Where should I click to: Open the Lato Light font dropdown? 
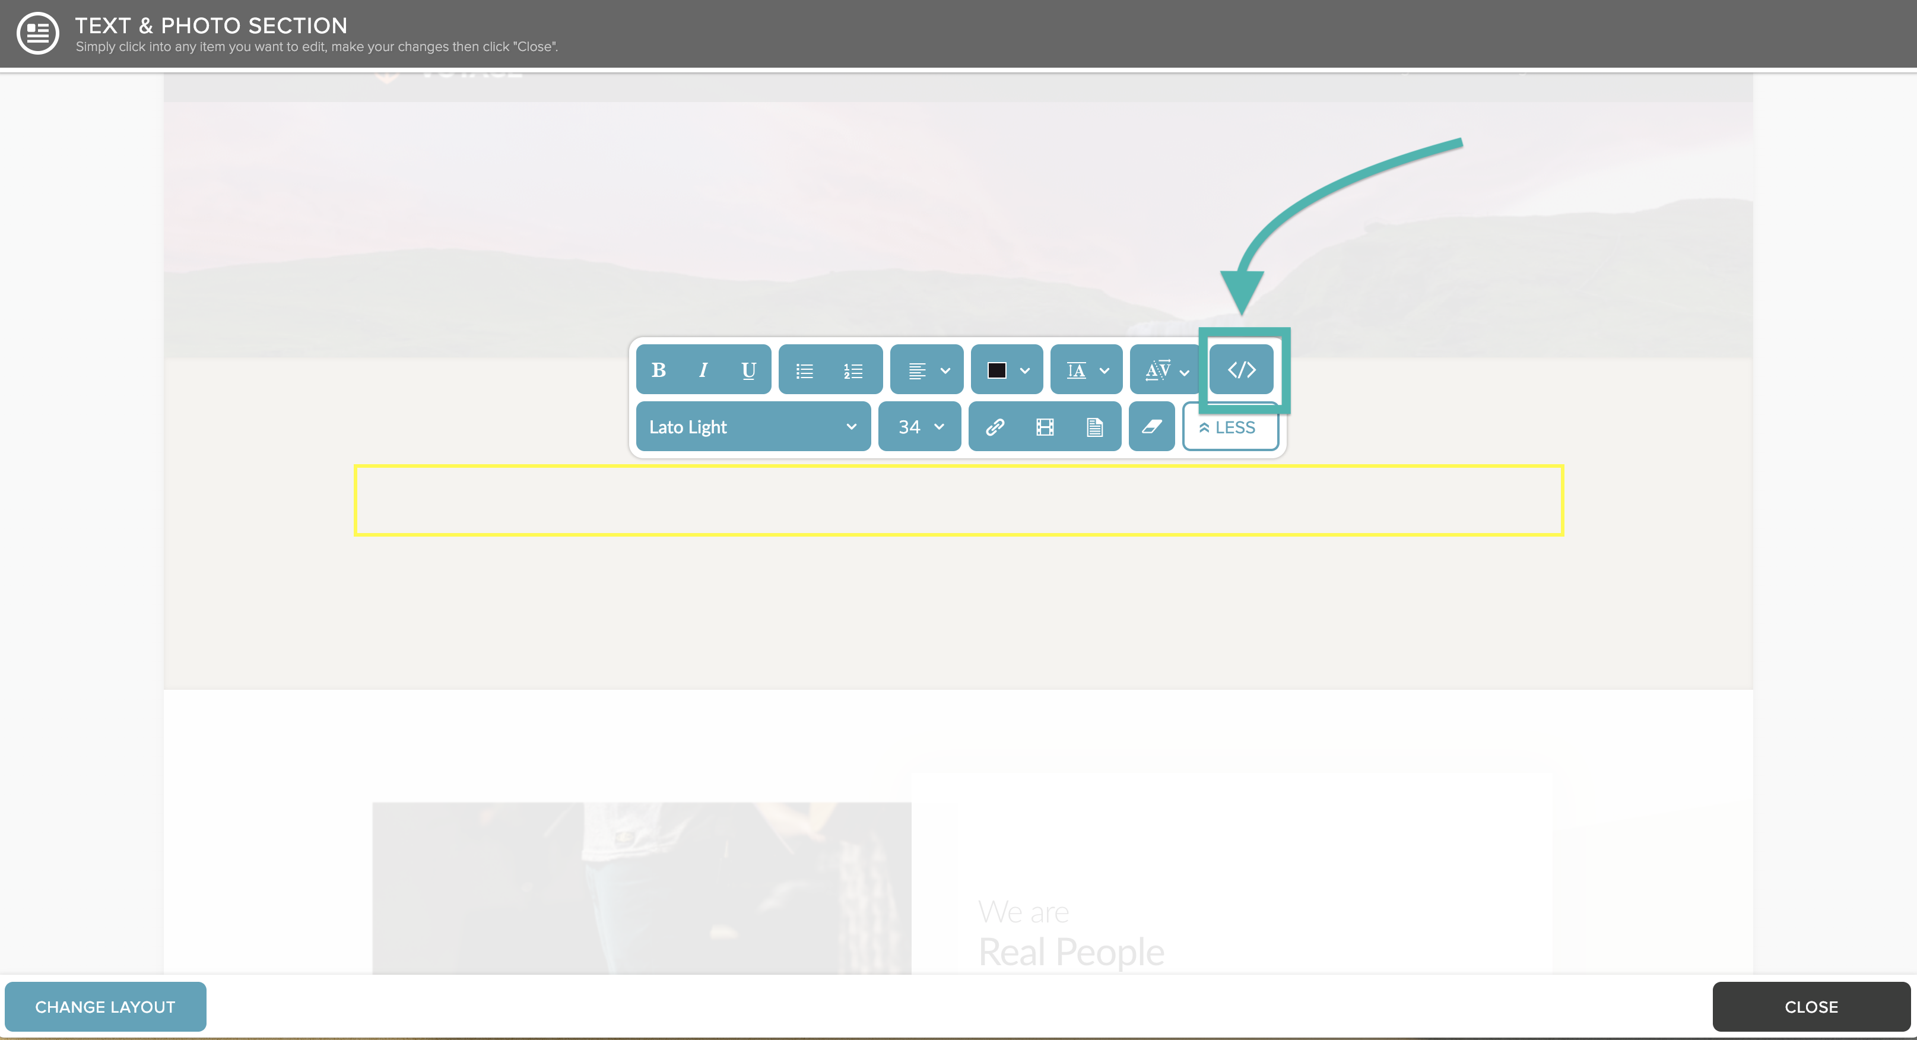[753, 427]
